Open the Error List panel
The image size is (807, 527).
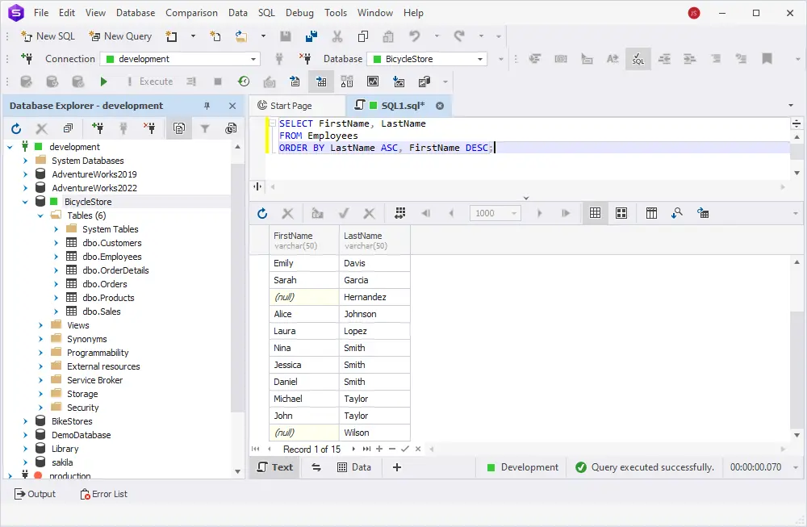(x=103, y=494)
